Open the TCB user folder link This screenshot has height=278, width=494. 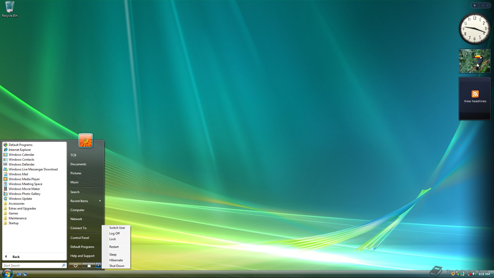73,155
